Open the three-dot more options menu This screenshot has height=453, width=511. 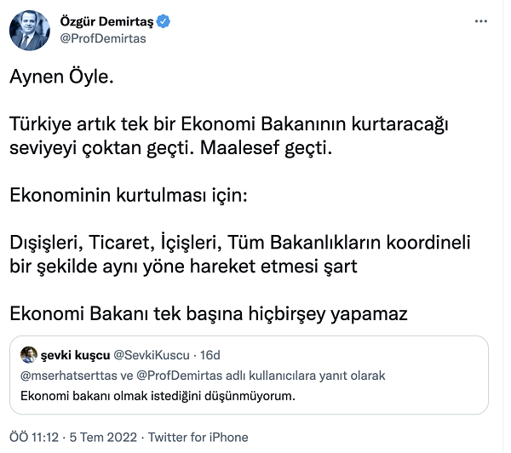click(480, 21)
